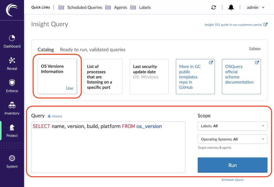Screen dimensions: 274x187
Task: Collapse the Catalog panel
Action: pyautogui.click(x=255, y=49)
